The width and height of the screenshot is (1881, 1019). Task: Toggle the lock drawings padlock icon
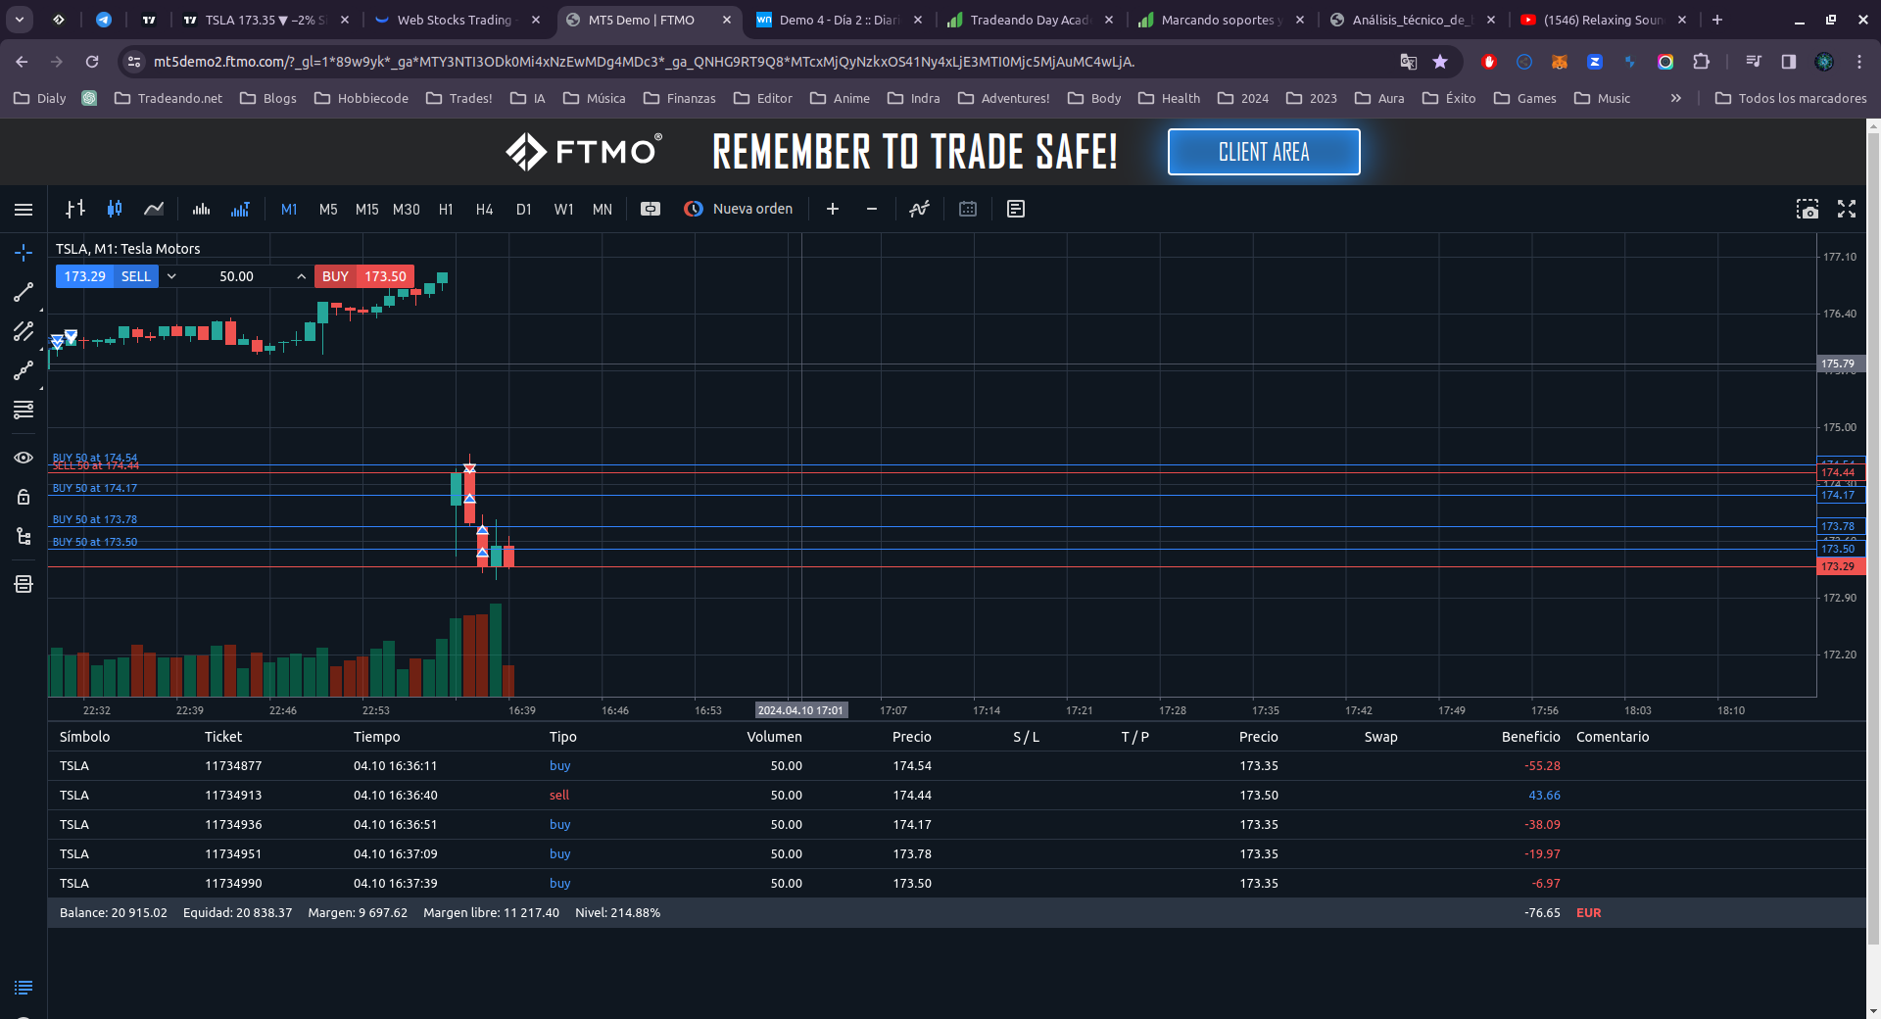[x=24, y=497]
